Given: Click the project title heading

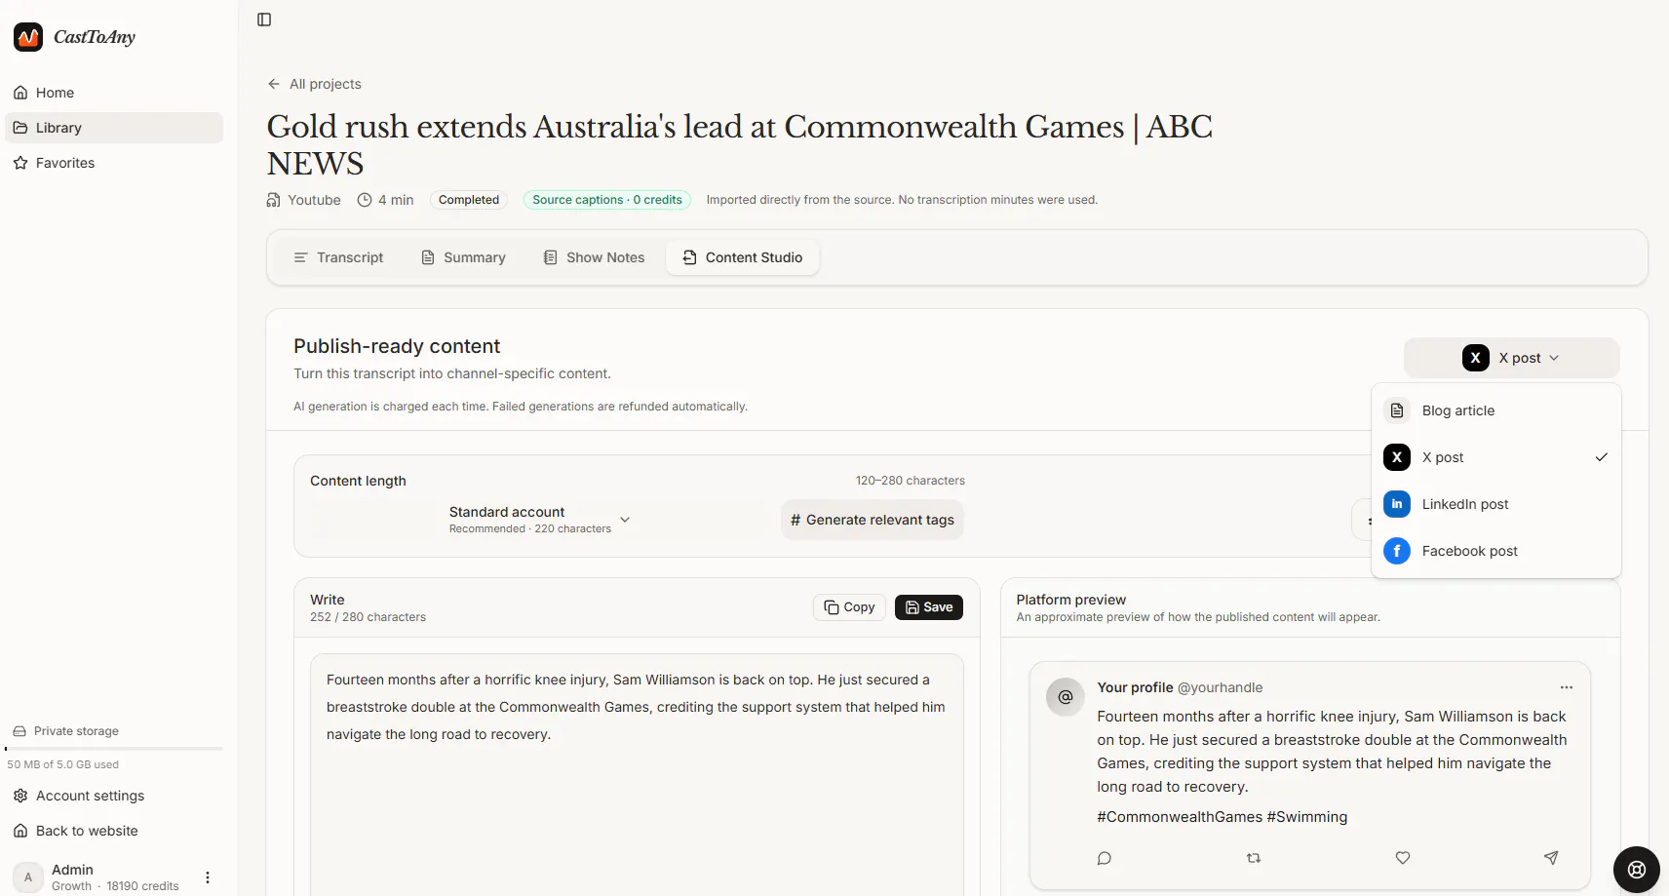Looking at the screenshot, I should coord(740,145).
